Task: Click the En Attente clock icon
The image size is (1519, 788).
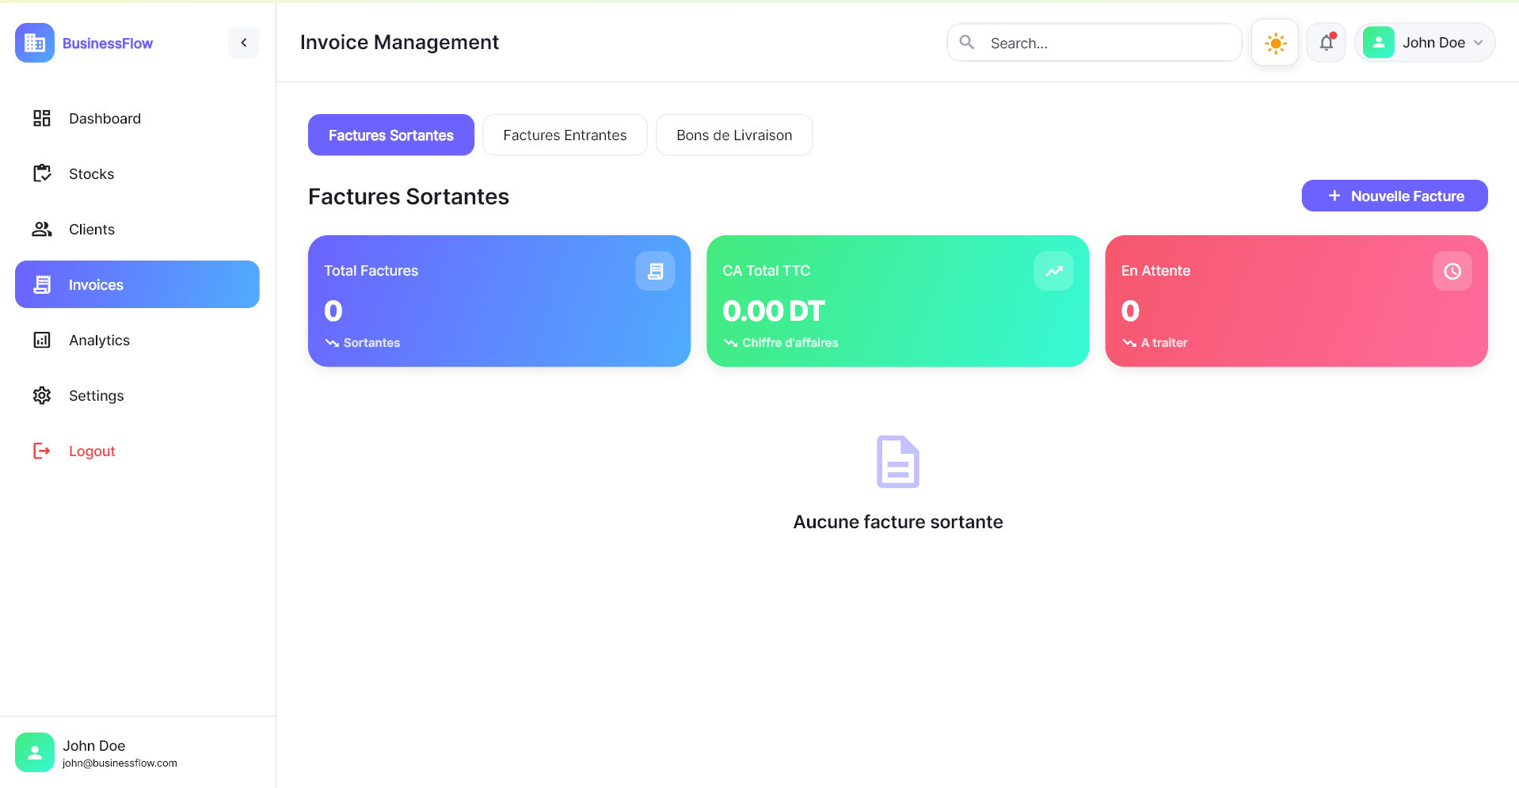Action: (x=1452, y=270)
